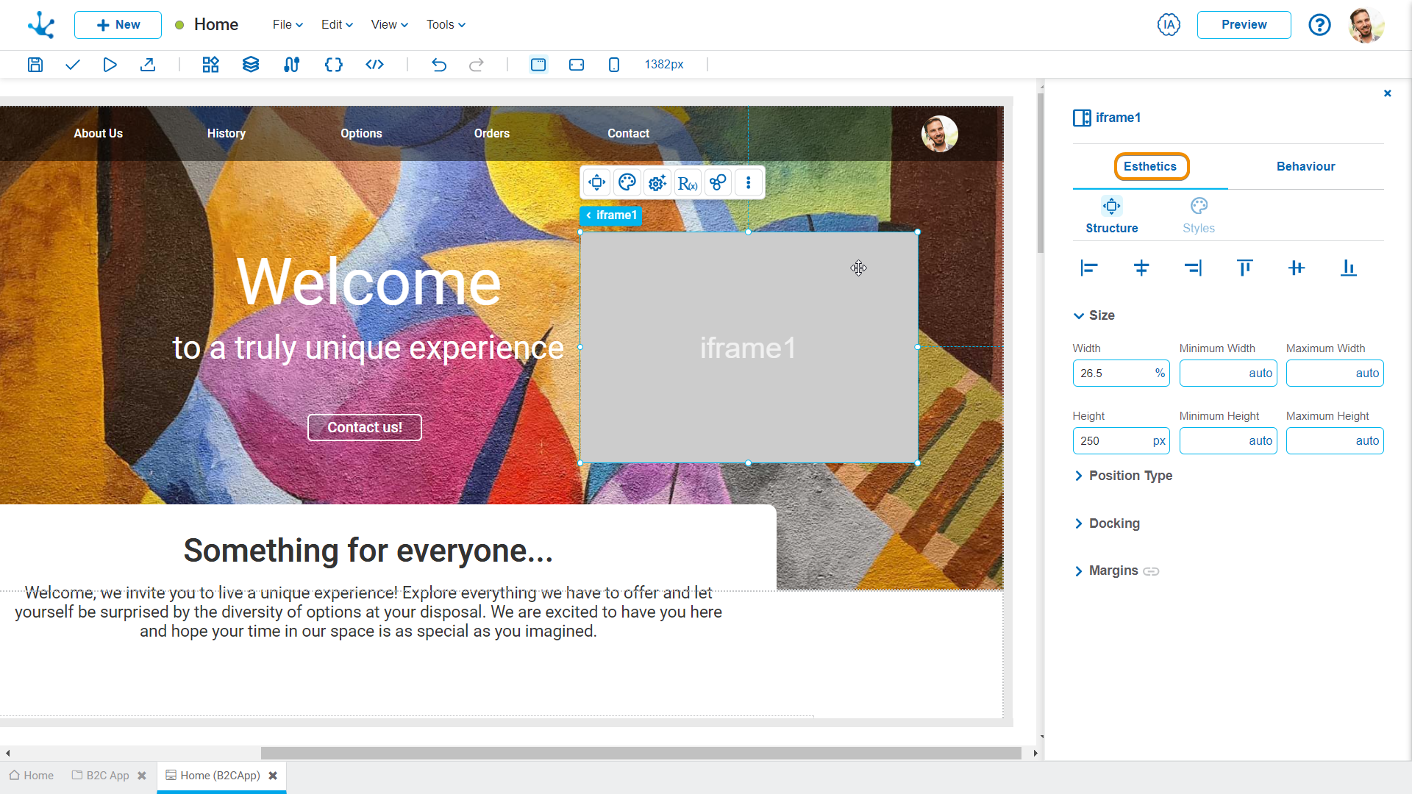
Task: Click the Structure tab in right panel
Action: point(1111,215)
